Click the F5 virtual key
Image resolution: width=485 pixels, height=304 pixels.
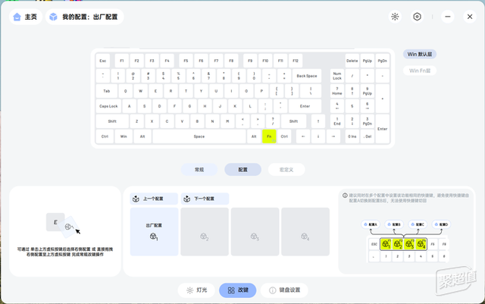[186, 61]
